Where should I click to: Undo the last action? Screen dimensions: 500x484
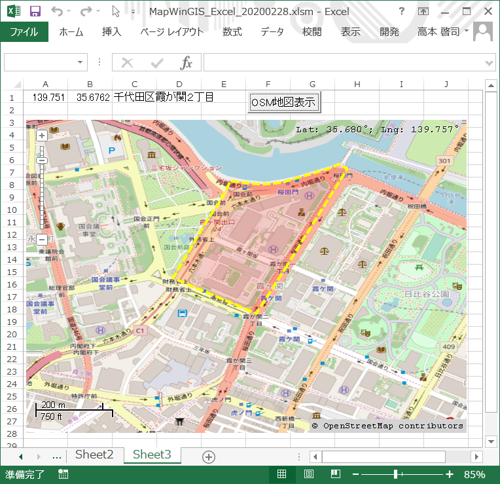coord(57,12)
